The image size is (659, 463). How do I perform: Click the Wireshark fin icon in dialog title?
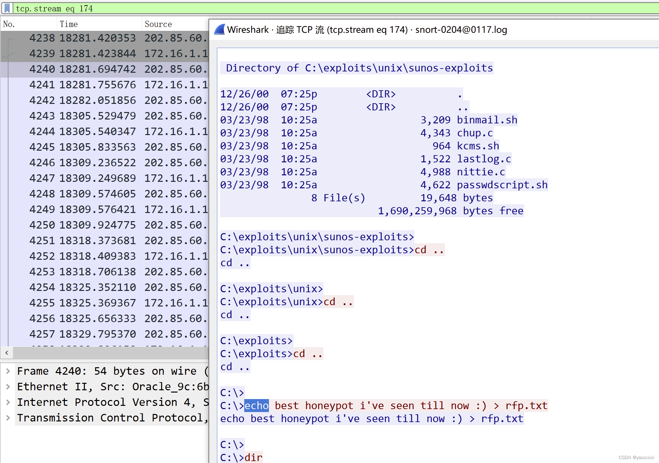[219, 30]
